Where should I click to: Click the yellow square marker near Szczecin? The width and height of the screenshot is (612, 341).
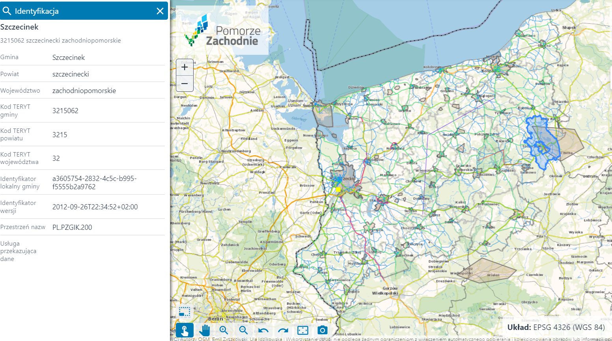pos(338,190)
